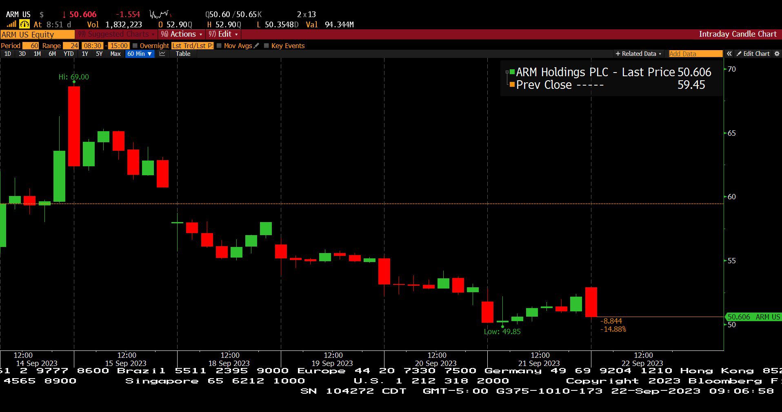The height and width of the screenshot is (412, 782).
Task: Click the 70 price axis label
Action: click(x=732, y=69)
